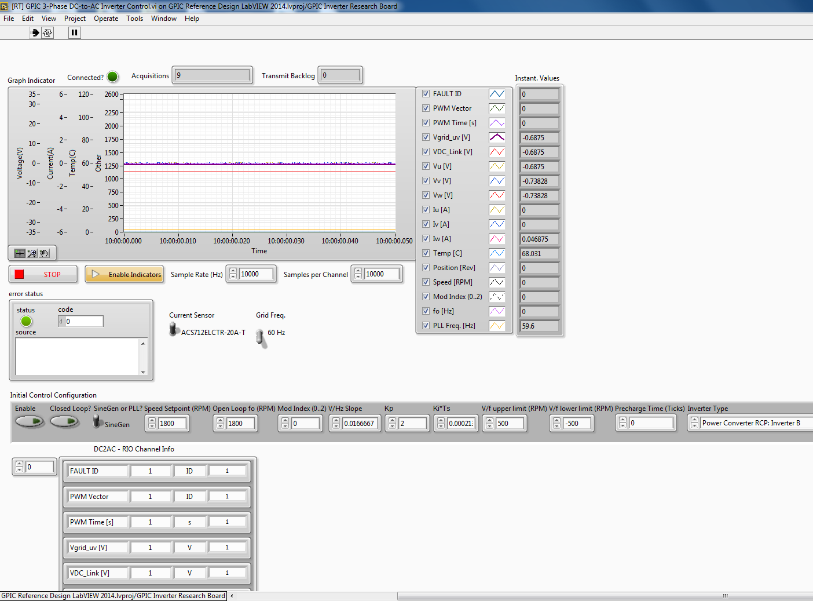Open the Tools menu
Viewport: 813px width, 601px height.
click(135, 19)
